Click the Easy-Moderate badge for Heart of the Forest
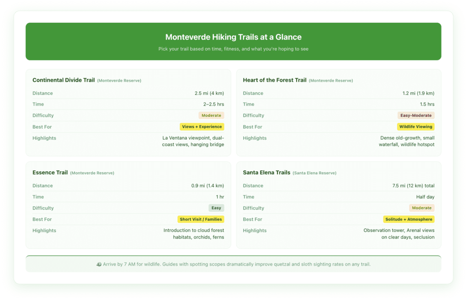Image resolution: width=468 pixels, height=298 pixels. tap(416, 115)
